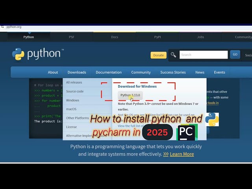Open the About menu

tap(53, 72)
